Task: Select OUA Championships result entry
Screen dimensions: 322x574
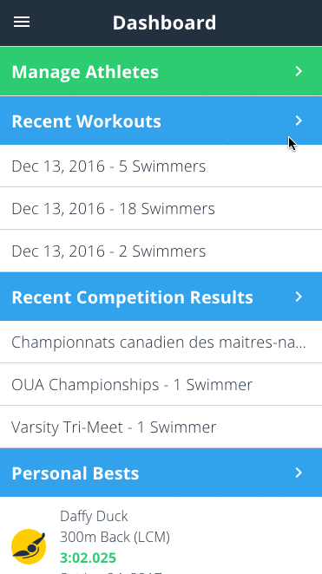Action: (161, 385)
